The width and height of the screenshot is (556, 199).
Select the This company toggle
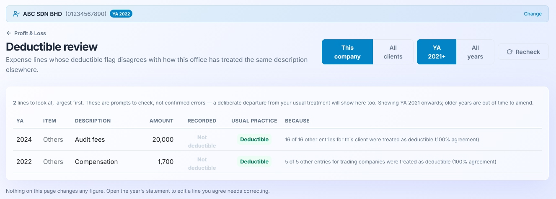[x=347, y=52]
